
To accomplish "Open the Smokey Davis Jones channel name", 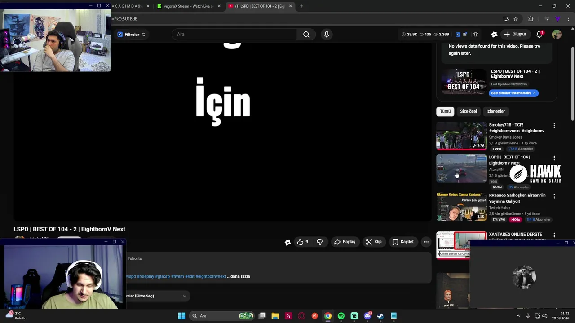I will (505, 137).
